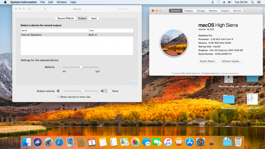Click the Sound help question mark button
The width and height of the screenshot is (265, 149).
[x=133, y=81]
